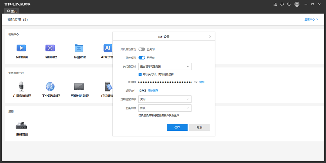The height and width of the screenshot is (163, 326).
Task: Close the 软件设置 dialog
Action: [x=210, y=36]
